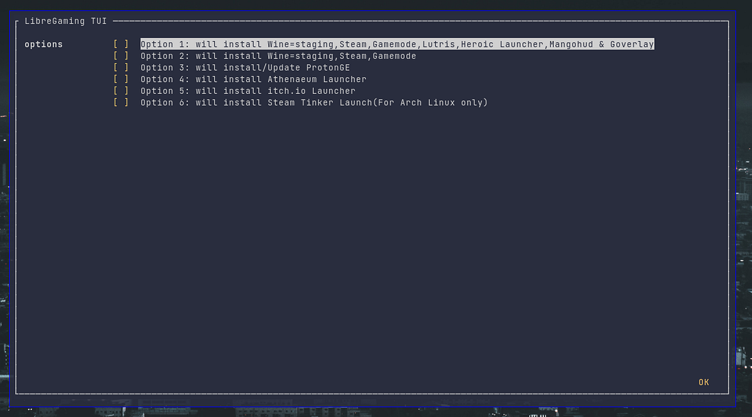Select the Steam Tinker Launch Option 6 checkbox

pos(121,102)
